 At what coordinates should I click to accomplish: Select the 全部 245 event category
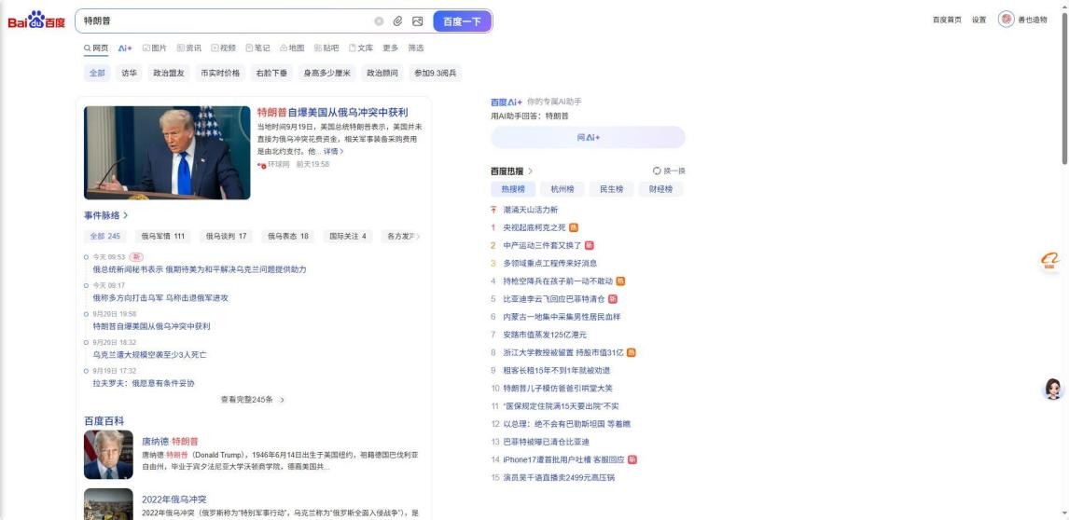[x=105, y=237]
